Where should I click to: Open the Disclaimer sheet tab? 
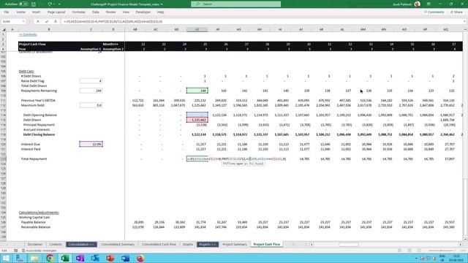pyautogui.click(x=34, y=244)
